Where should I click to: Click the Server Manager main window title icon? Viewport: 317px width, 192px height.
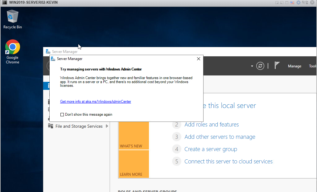tap(48, 51)
